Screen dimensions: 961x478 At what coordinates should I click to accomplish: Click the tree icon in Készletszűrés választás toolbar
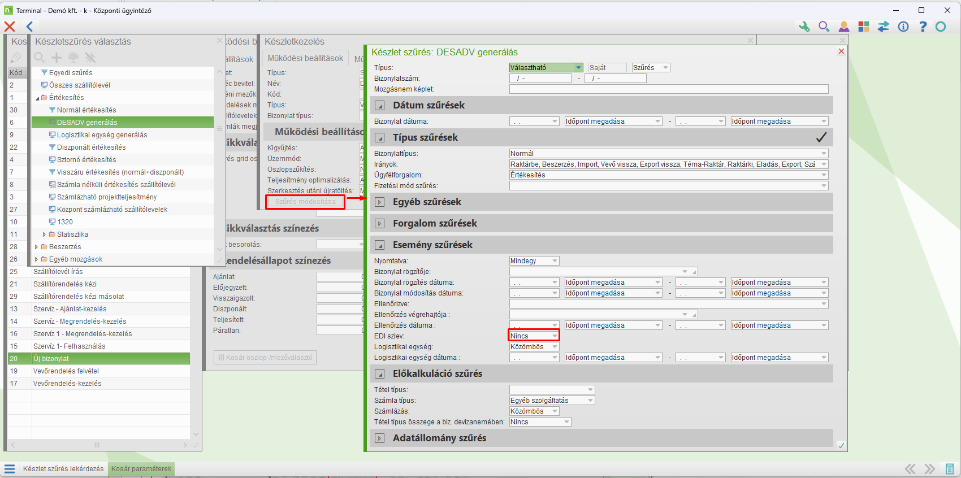tap(73, 57)
